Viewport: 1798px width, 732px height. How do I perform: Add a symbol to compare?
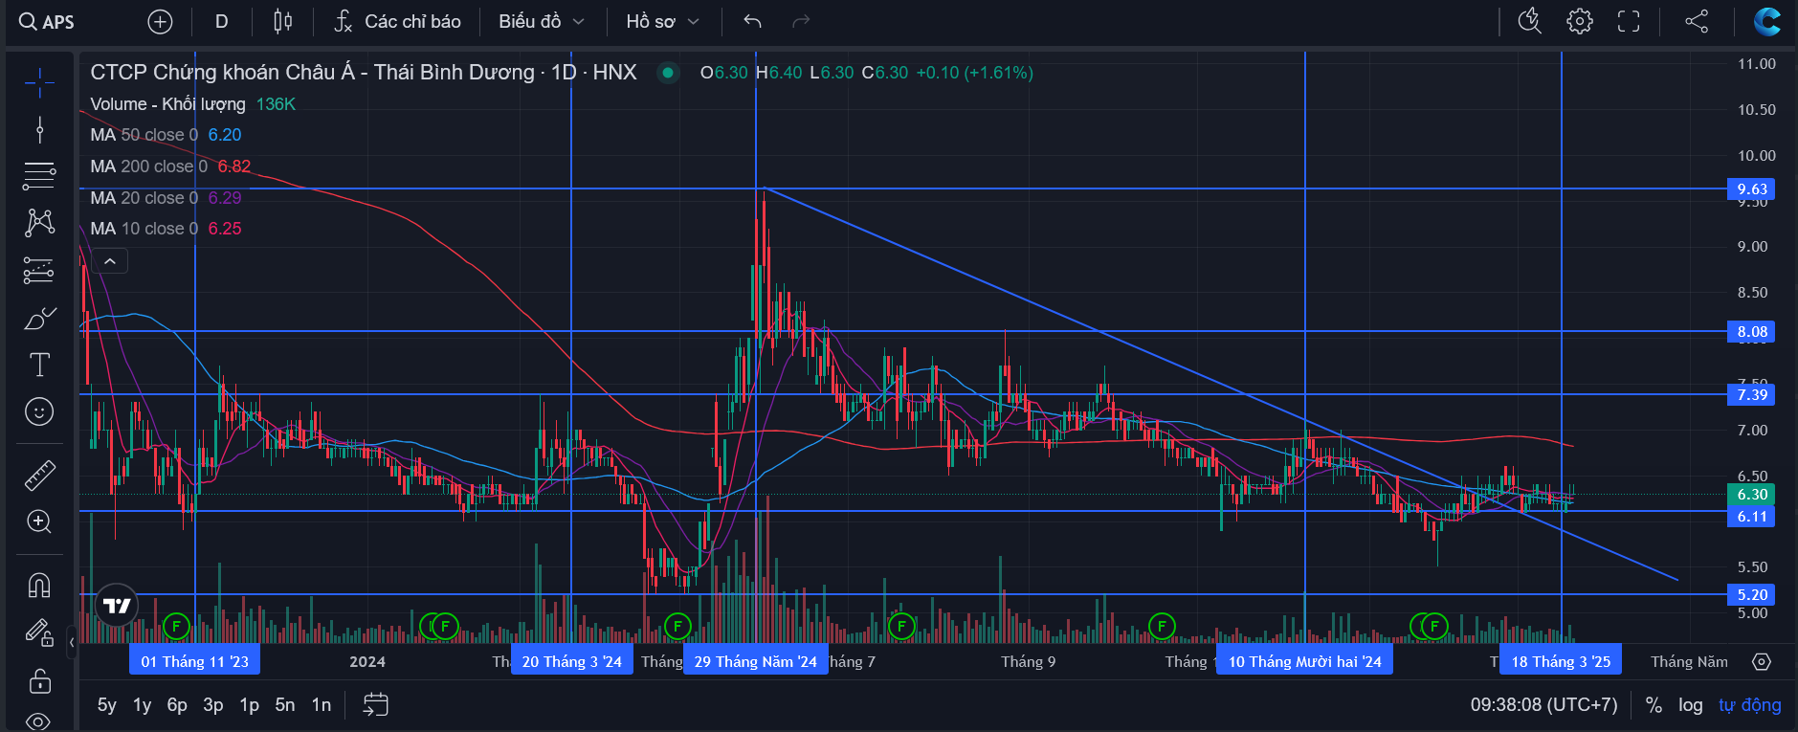161,21
